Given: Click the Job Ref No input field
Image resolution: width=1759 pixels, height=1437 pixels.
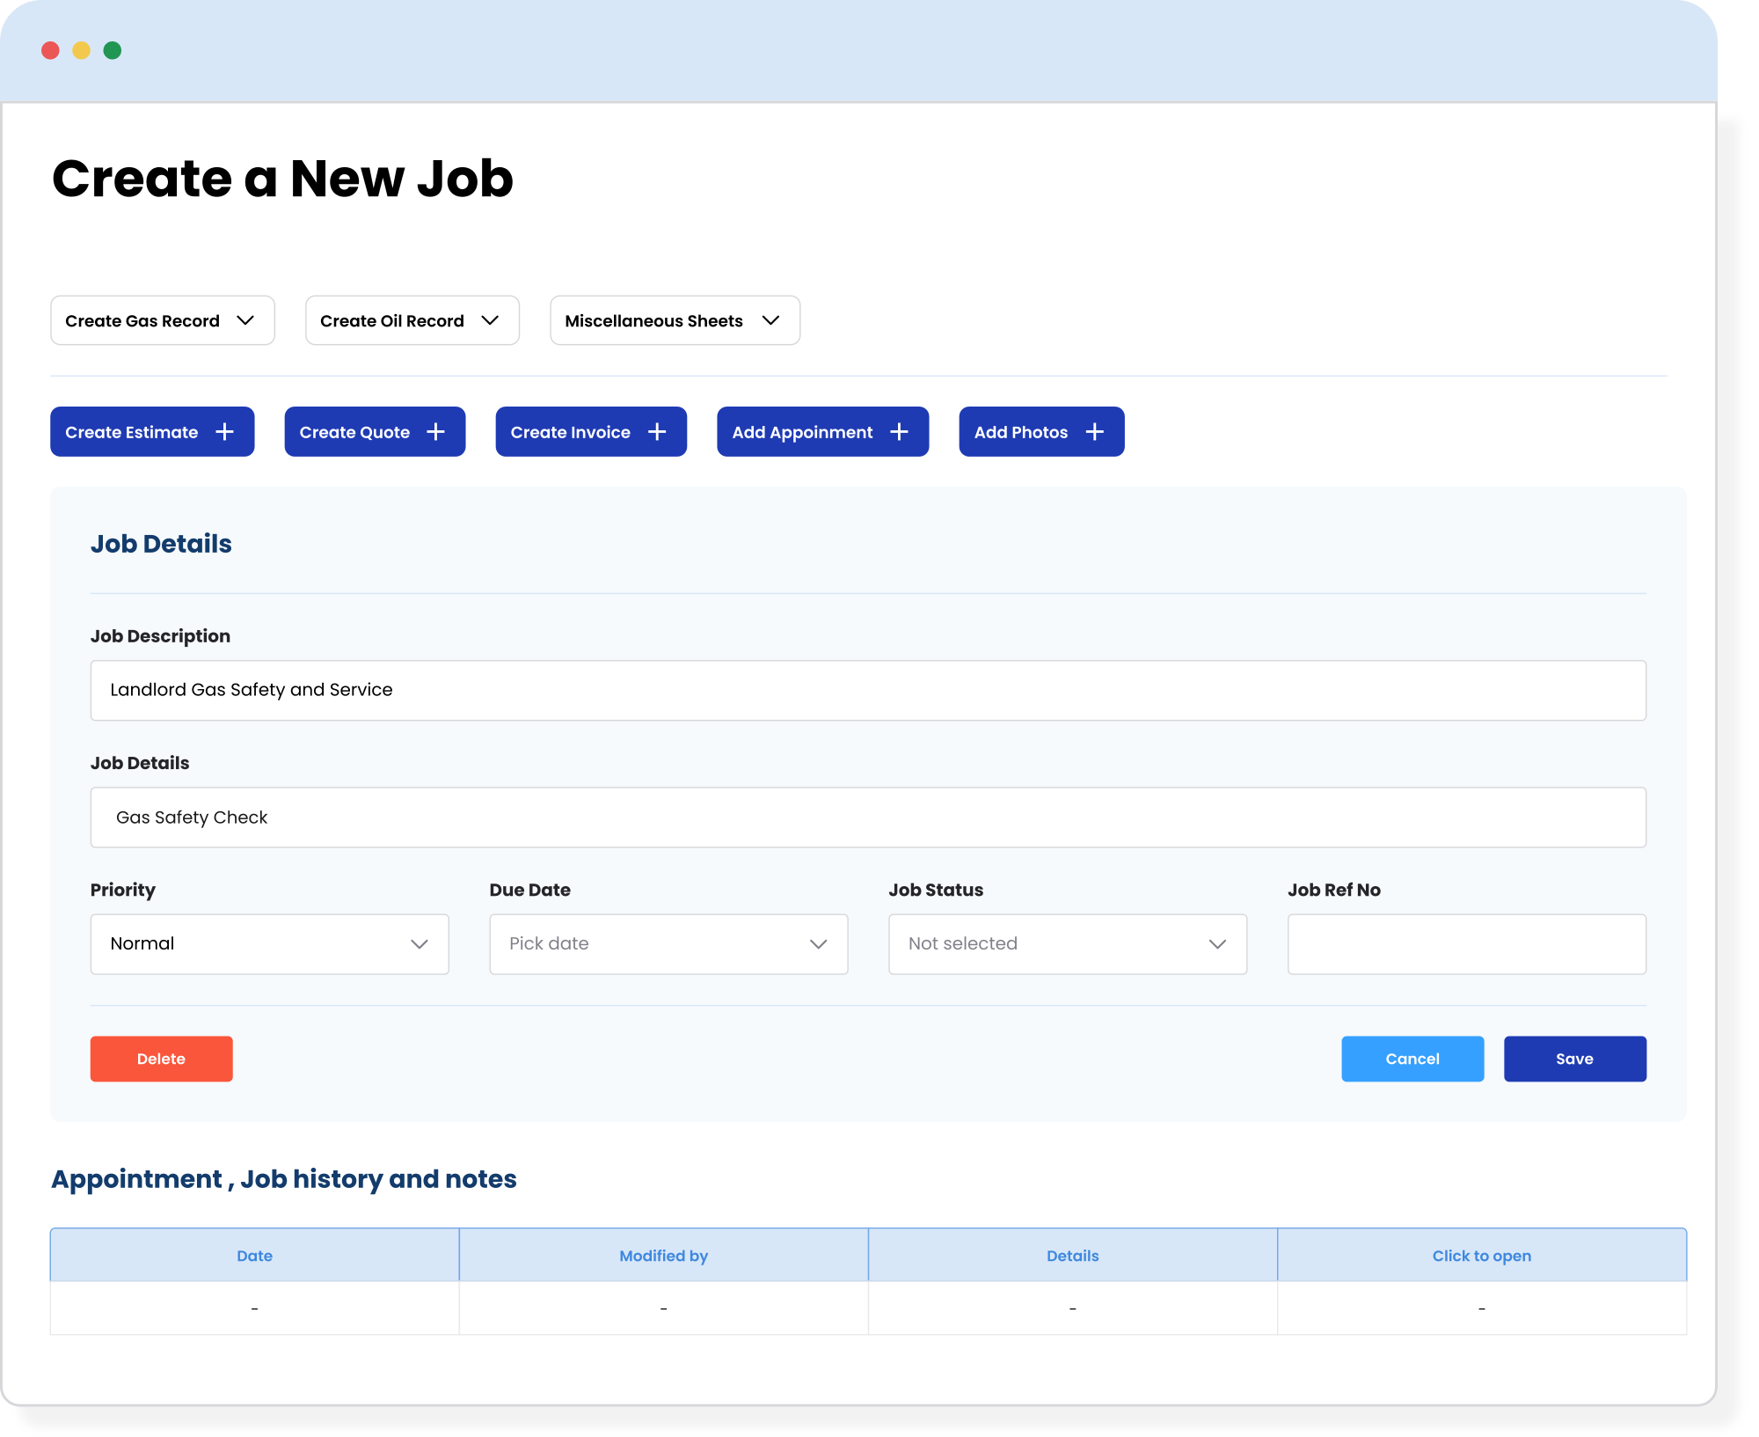Looking at the screenshot, I should coord(1465,943).
